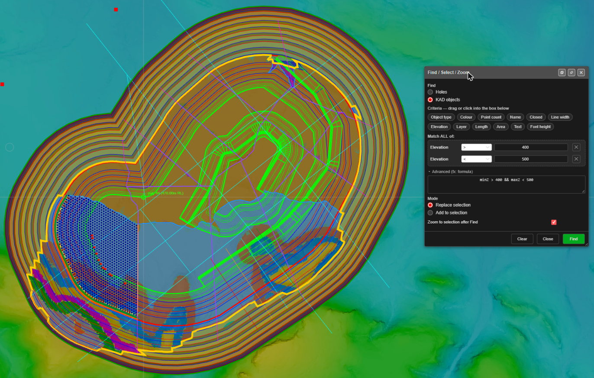Add the Colour criterion chip

(x=466, y=117)
